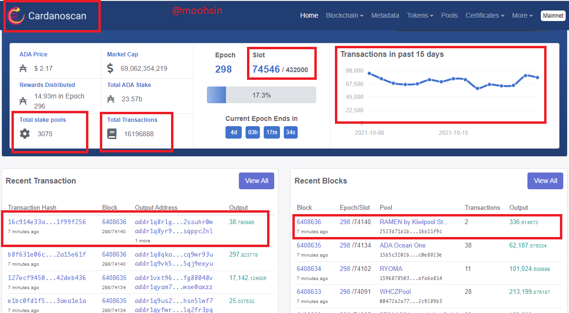The image size is (569, 313).
Task: Open address addr1q9us2...hsn5lwf7
Action: [174, 301]
